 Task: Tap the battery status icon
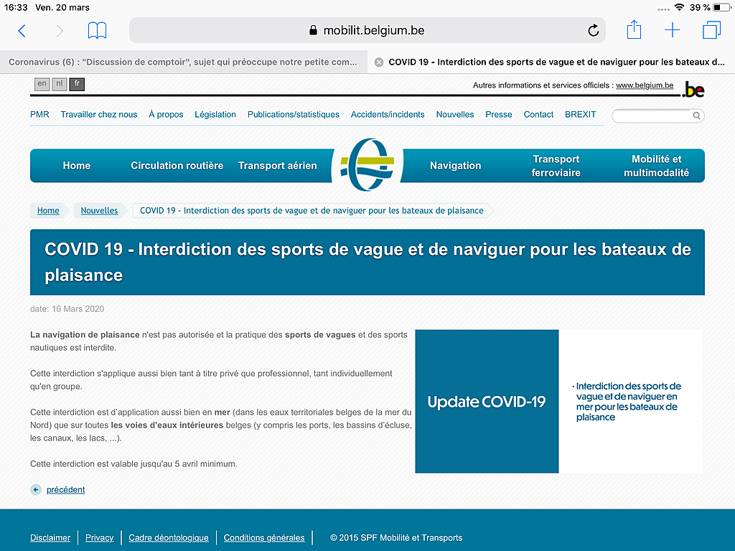[x=721, y=7]
